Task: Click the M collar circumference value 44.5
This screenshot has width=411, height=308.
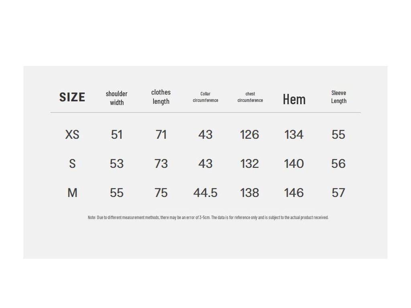Action: (205, 193)
